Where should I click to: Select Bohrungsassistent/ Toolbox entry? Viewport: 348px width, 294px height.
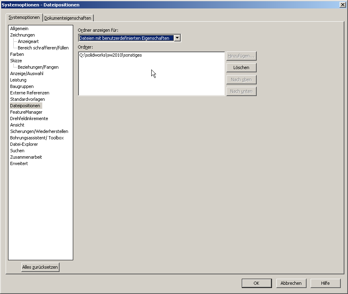37,138
